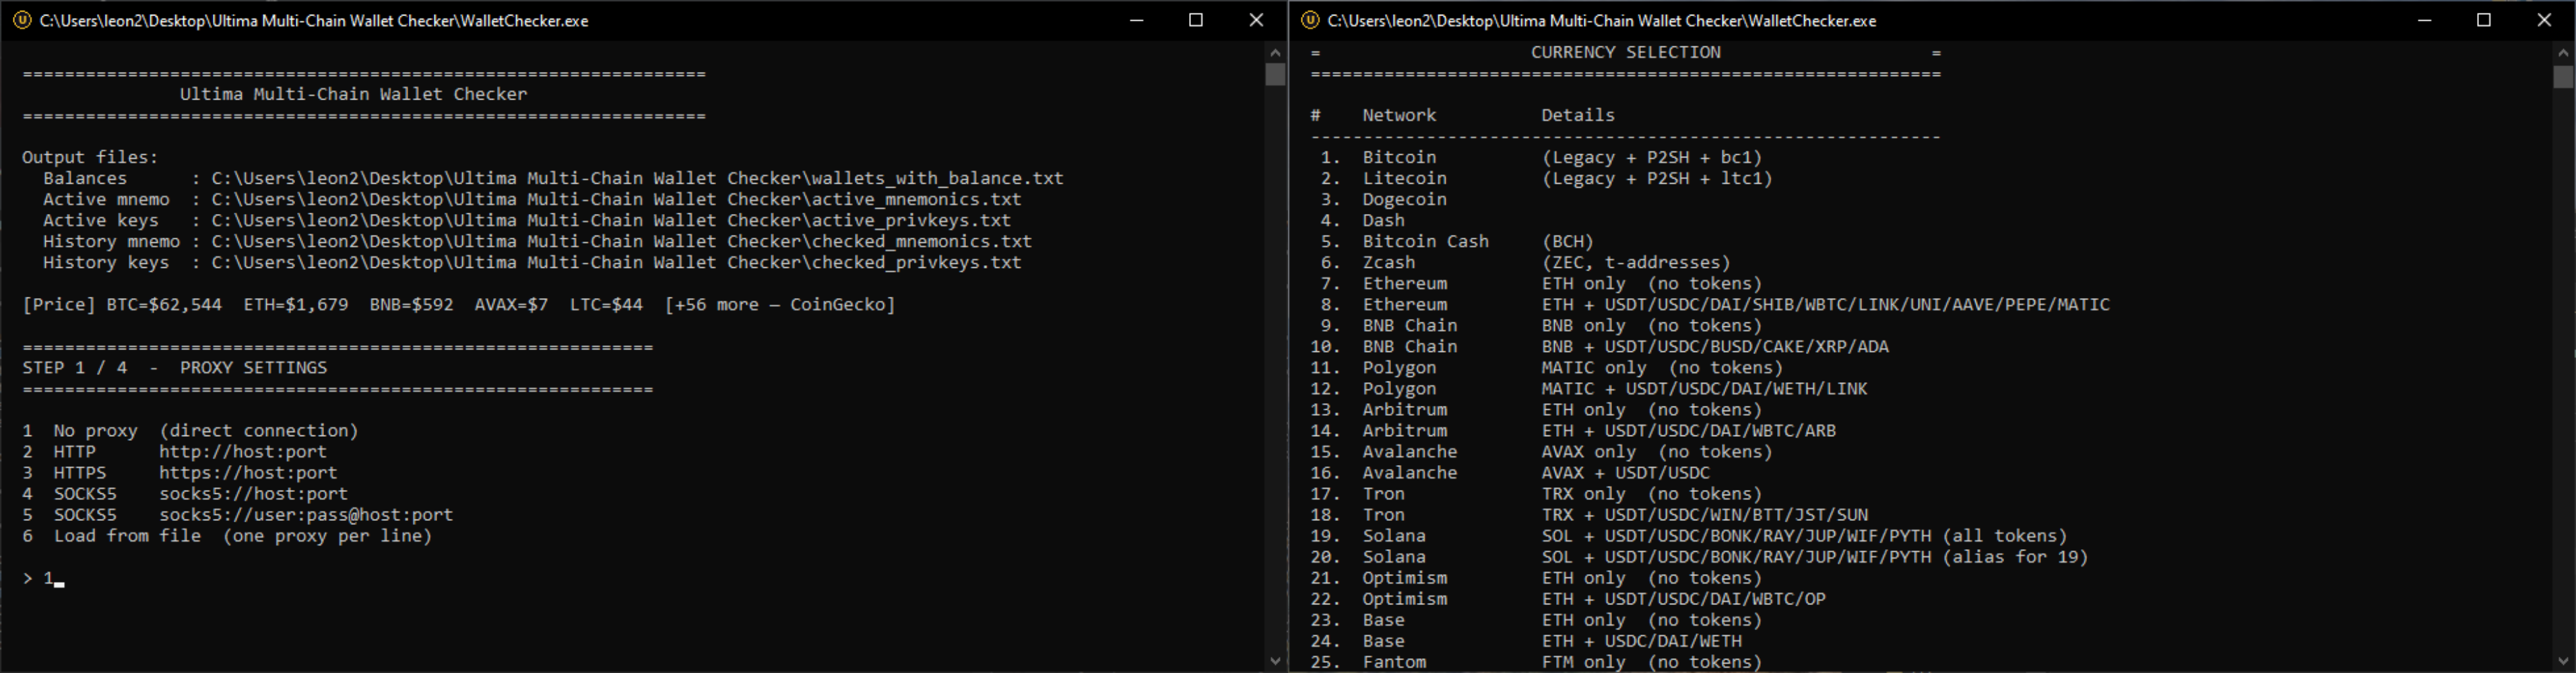The width and height of the screenshot is (2576, 673).
Task: Click row 3 'Dogecoin' in the currency list
Action: tap(1383, 199)
